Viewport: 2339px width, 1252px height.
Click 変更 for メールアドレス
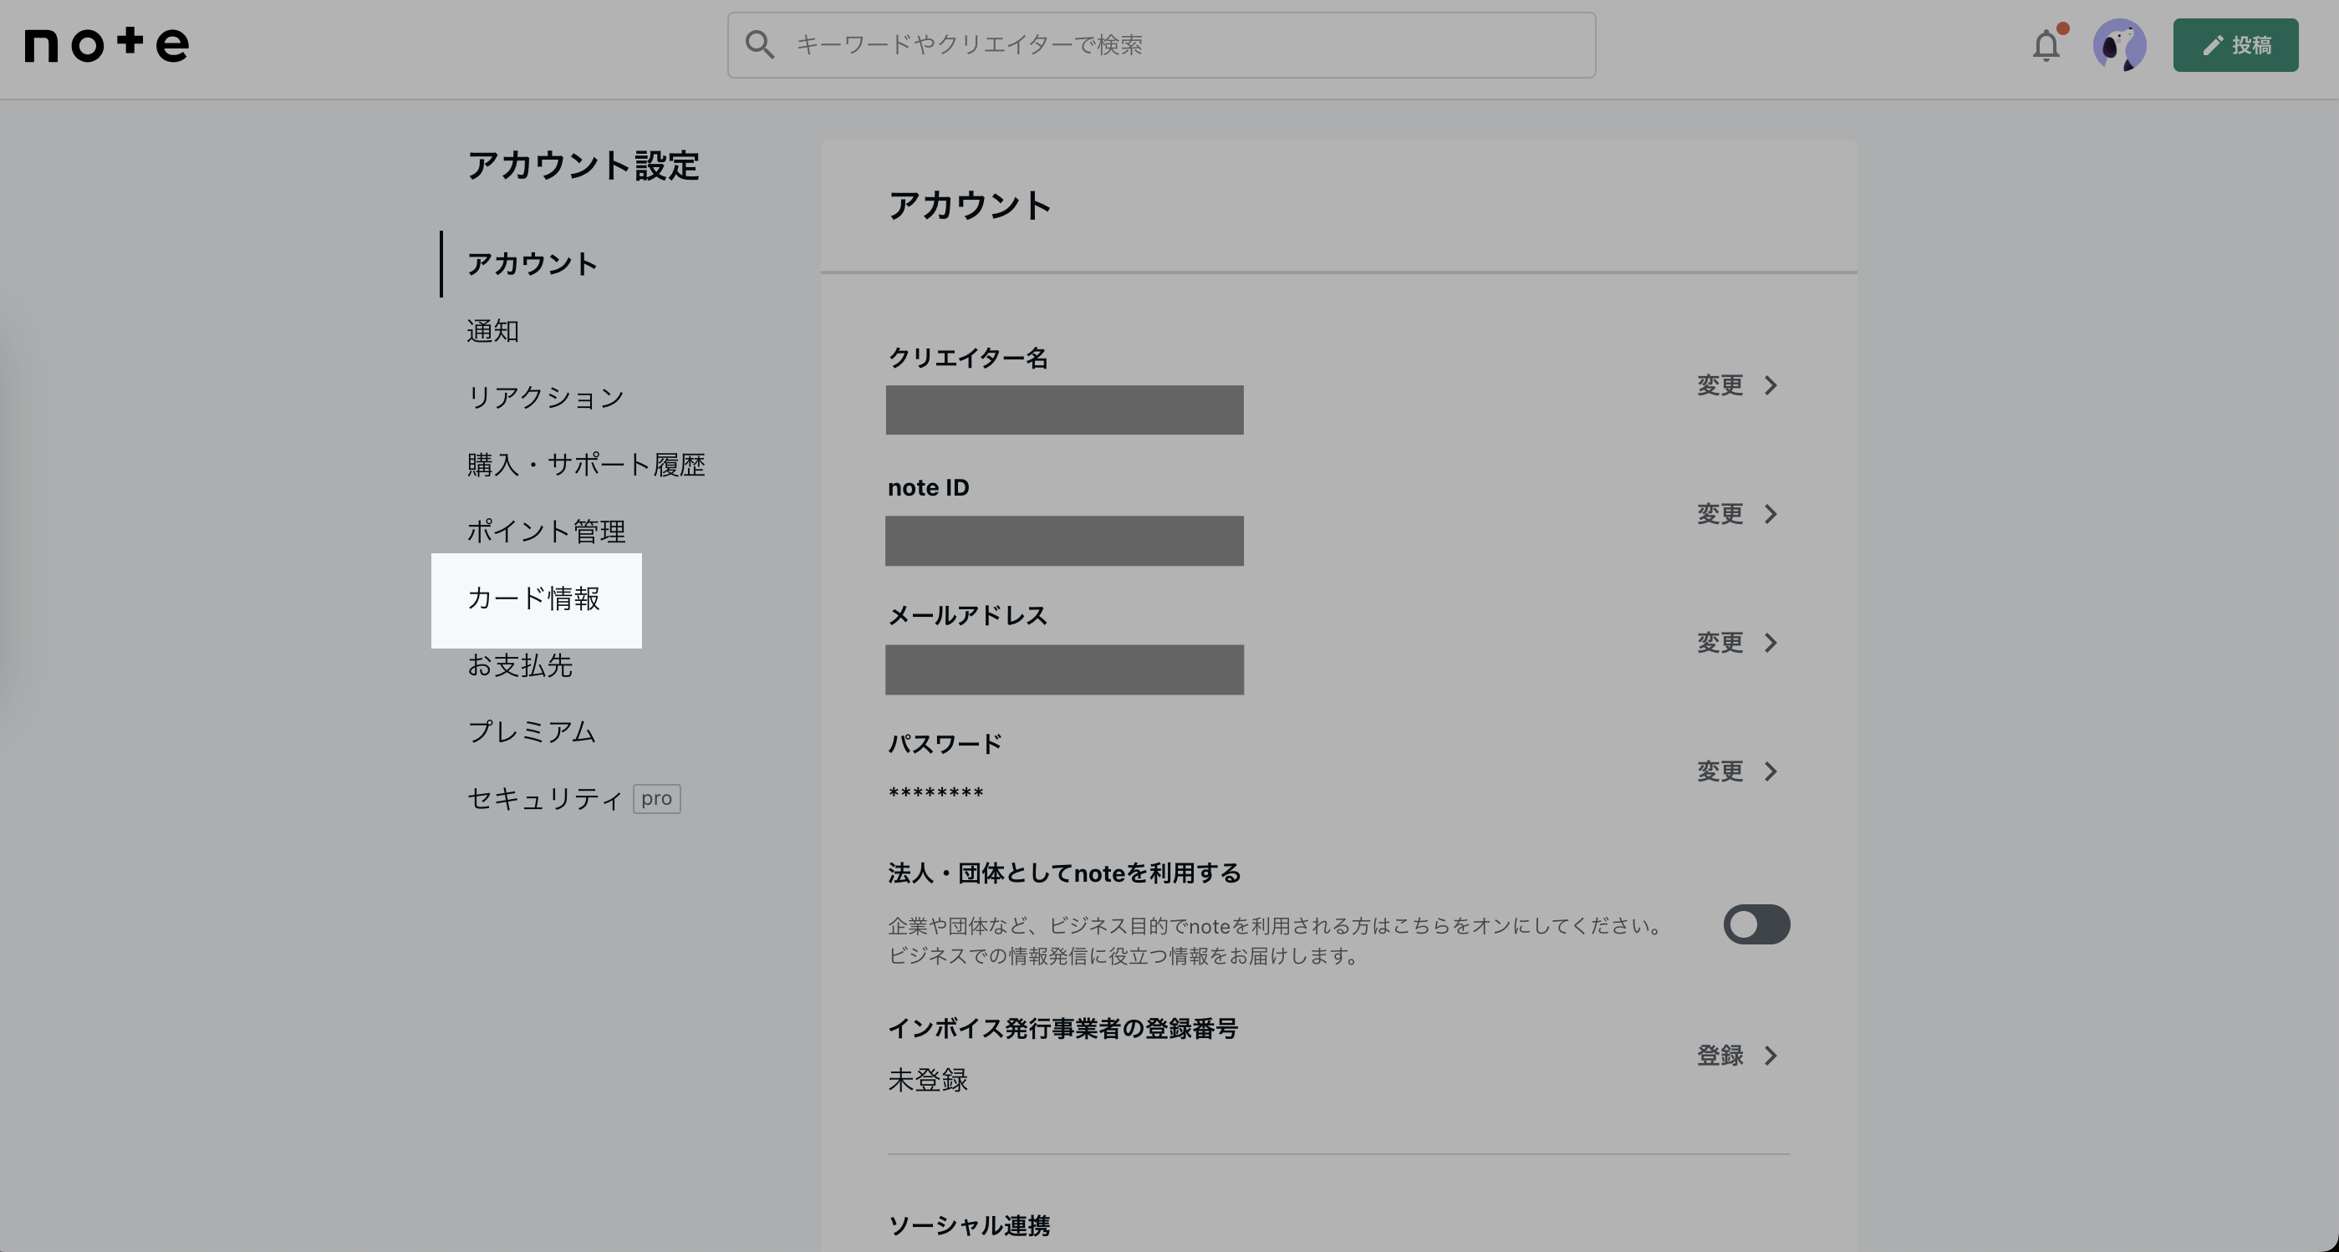point(1737,643)
